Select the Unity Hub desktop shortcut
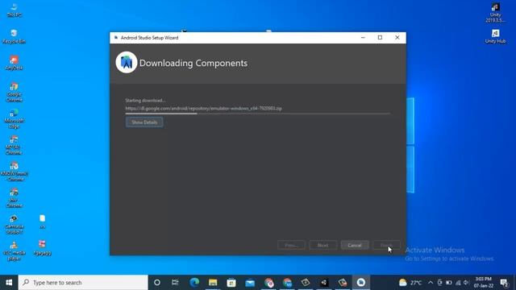This screenshot has width=516, height=290. click(x=495, y=36)
